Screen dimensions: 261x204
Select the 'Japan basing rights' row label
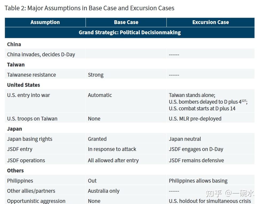pyautogui.click(x=30, y=139)
